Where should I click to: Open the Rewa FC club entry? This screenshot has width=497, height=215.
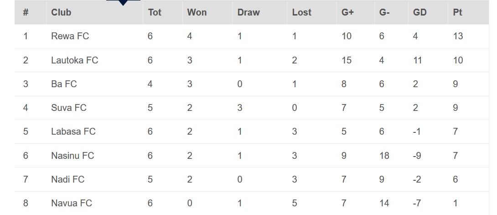point(70,36)
